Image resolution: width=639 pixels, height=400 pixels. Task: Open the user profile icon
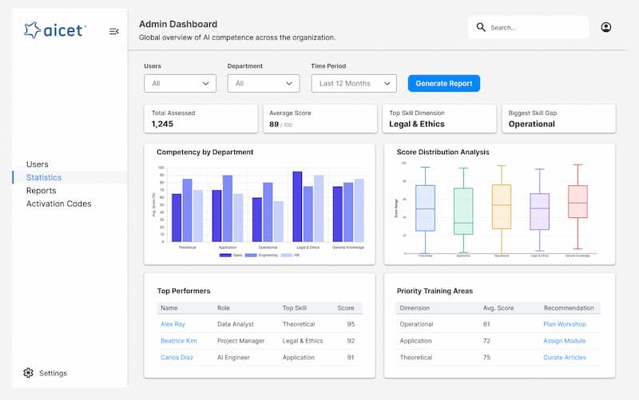point(605,27)
